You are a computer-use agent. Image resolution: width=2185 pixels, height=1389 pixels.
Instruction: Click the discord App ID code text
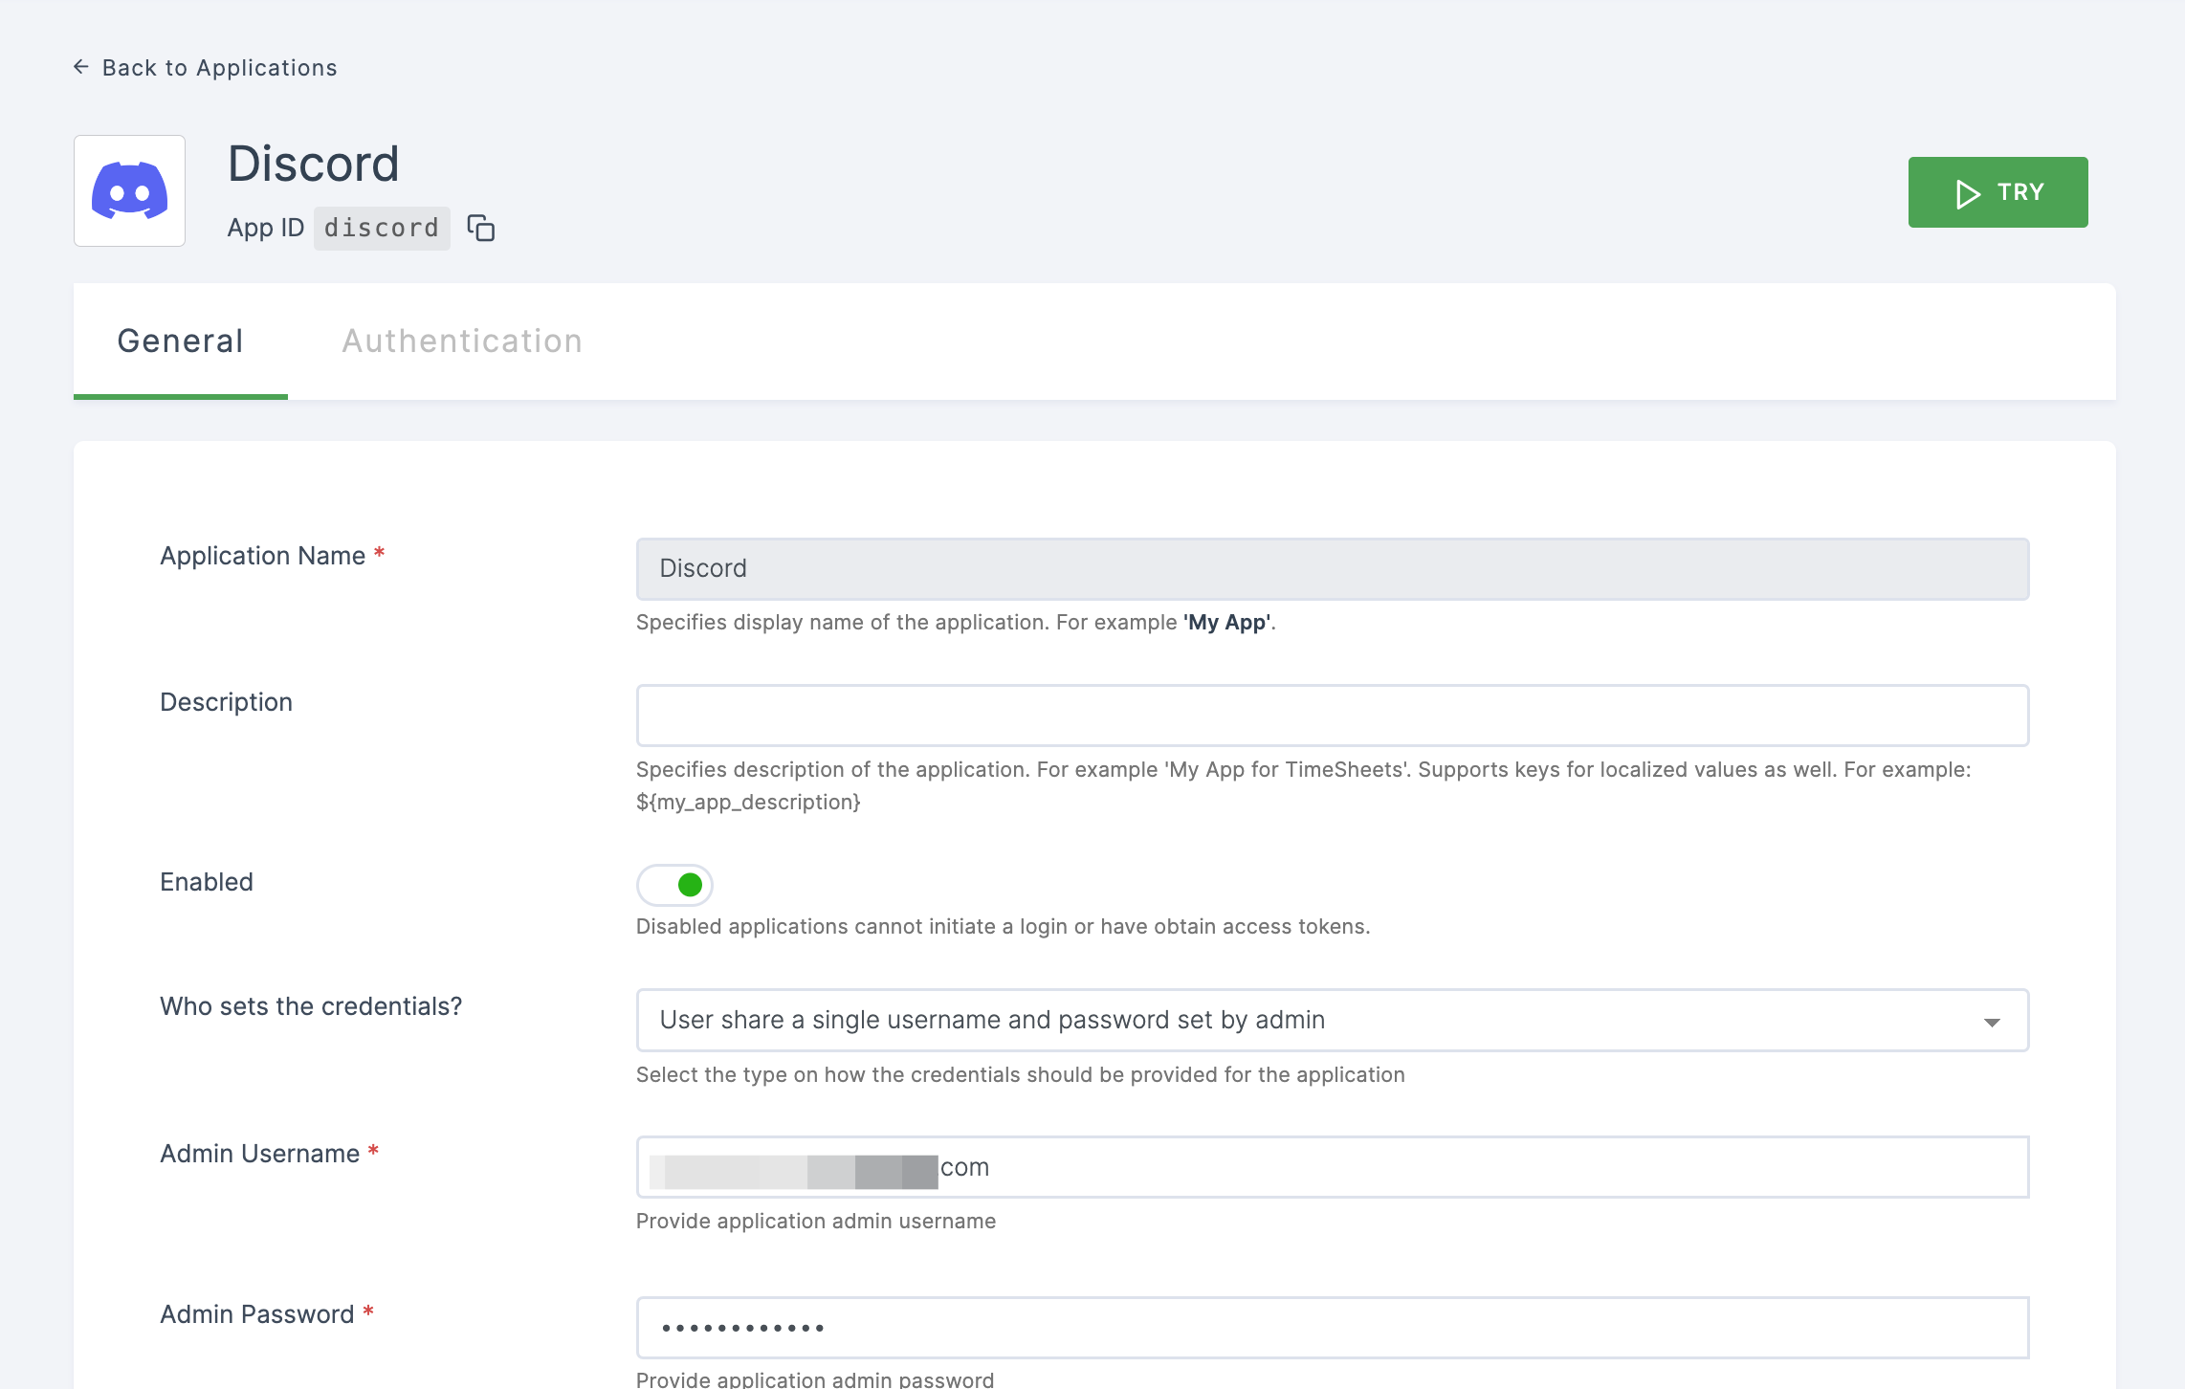pos(382,229)
